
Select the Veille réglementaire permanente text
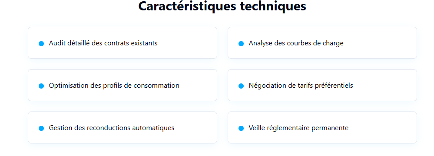[x=298, y=128]
